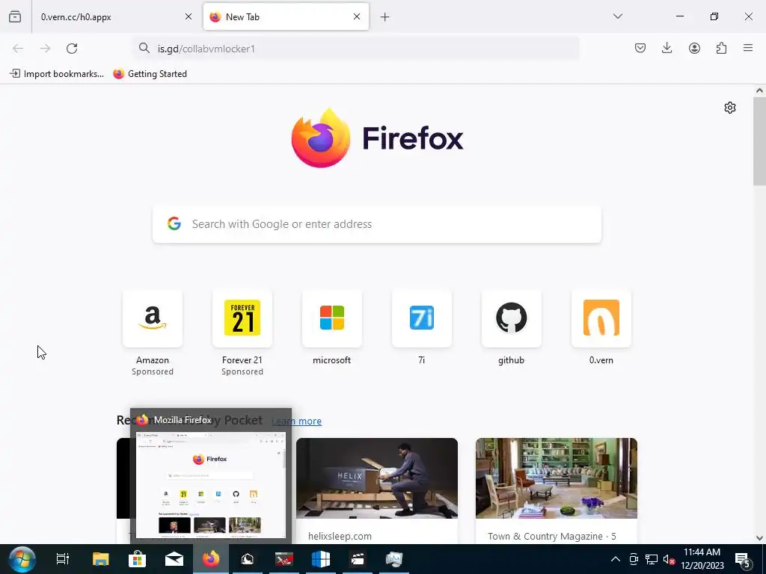Open the Getting Started bookmark
Viewport: 766px width, 574px height.
click(150, 74)
